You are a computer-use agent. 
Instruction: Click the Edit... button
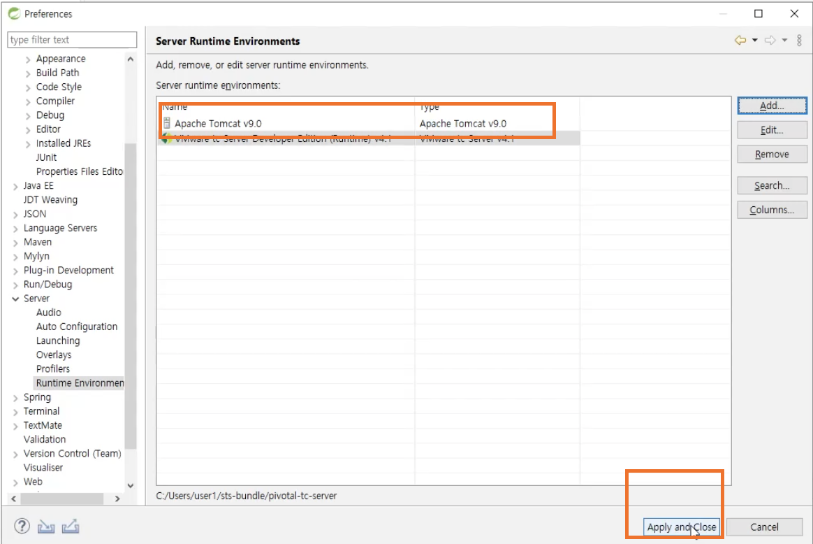click(x=772, y=130)
